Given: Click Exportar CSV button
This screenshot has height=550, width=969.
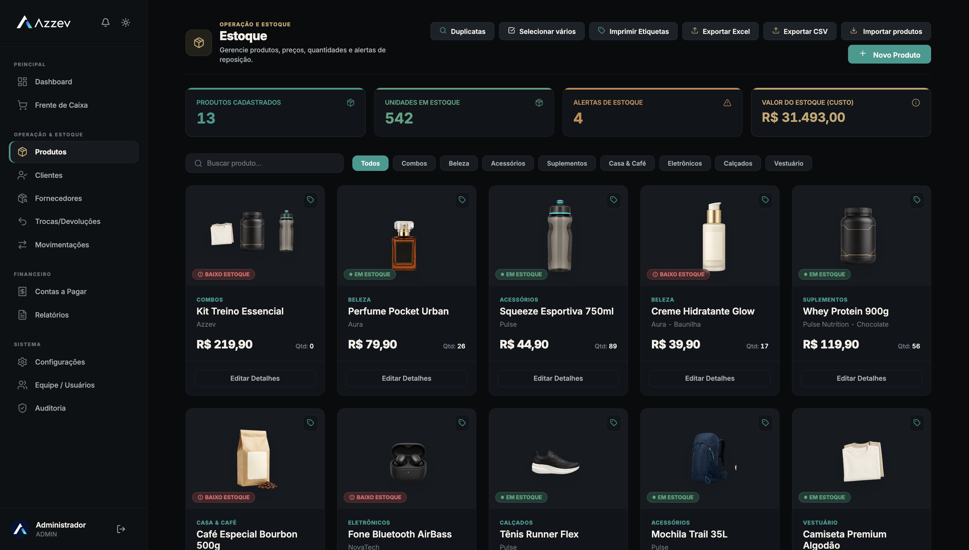Looking at the screenshot, I should point(800,31).
